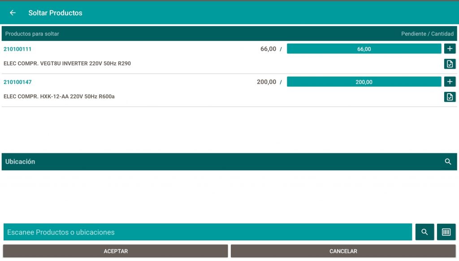The width and height of the screenshot is (459, 261).
Task: Click the Ubicación section header
Action: (20, 161)
